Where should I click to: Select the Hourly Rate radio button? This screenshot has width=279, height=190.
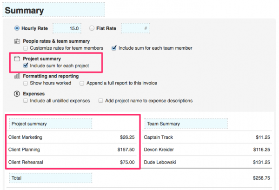(17, 28)
